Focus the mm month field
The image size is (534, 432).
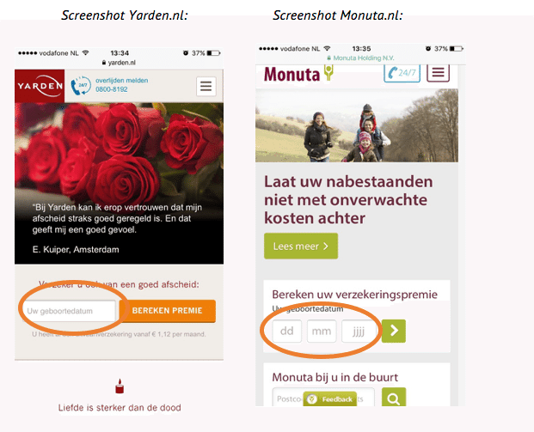(x=322, y=331)
